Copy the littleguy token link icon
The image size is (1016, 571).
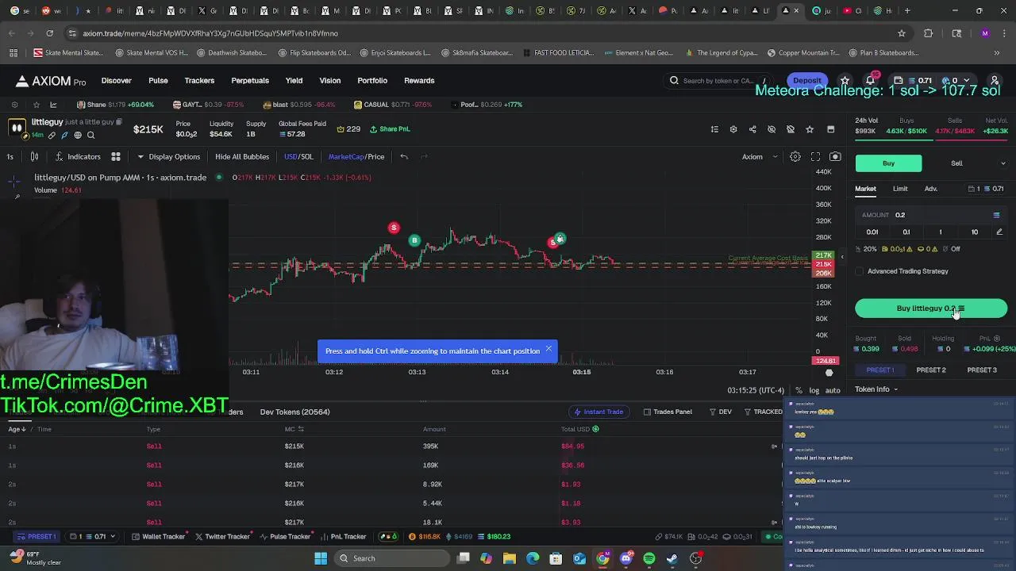pyautogui.click(x=52, y=136)
